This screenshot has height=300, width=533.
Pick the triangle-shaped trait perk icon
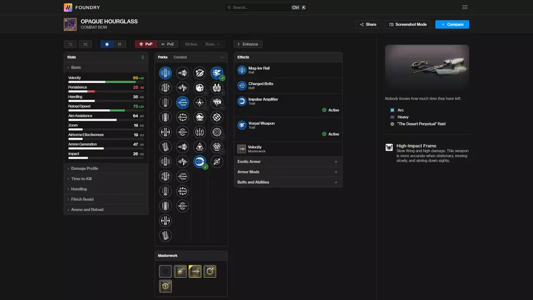[200, 147]
